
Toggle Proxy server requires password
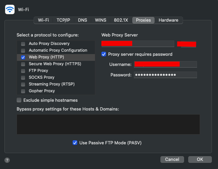coord(104,54)
